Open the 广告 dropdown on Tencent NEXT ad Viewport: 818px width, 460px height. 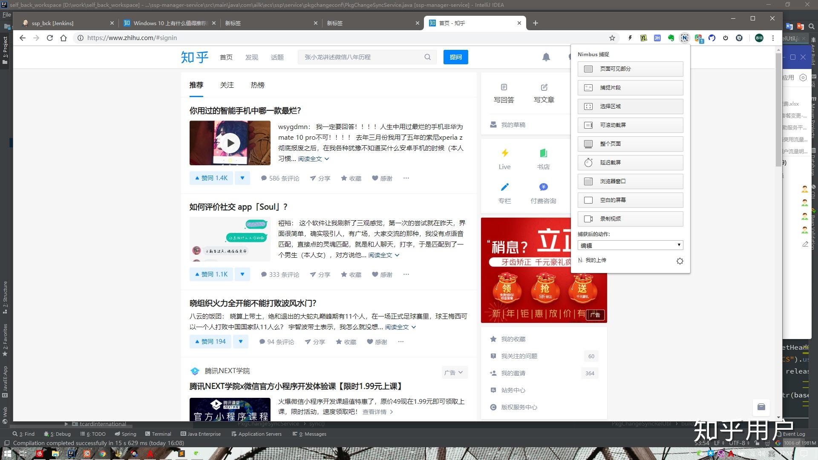(x=454, y=373)
